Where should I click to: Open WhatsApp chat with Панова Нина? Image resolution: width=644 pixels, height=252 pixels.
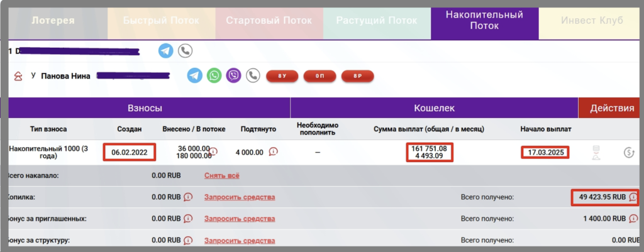click(215, 75)
